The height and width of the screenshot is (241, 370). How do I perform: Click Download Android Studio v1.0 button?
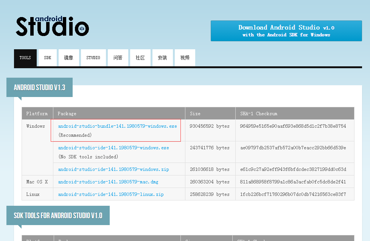click(x=286, y=31)
